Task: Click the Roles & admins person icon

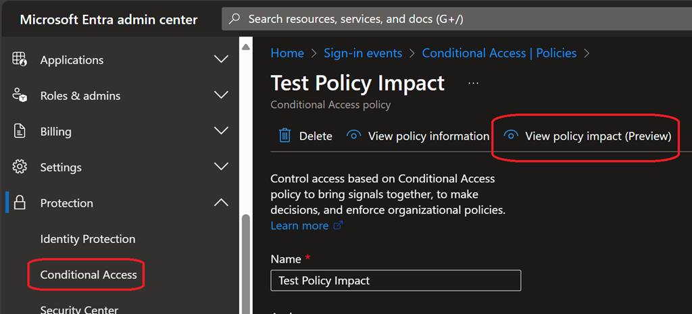Action: tap(20, 95)
